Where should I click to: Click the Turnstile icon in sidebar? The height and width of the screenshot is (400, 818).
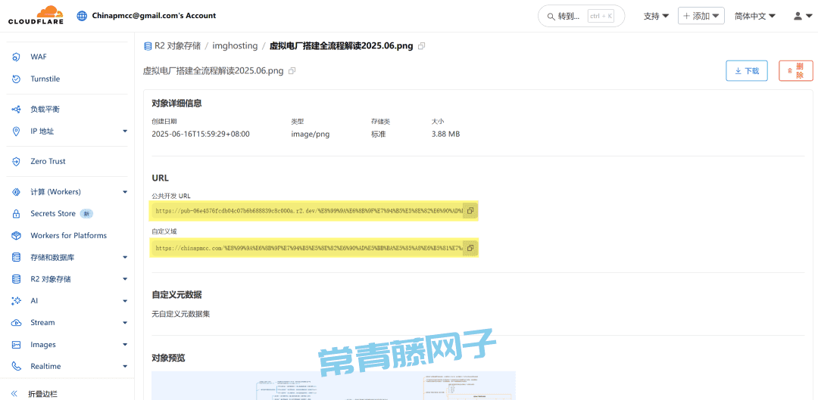(16, 79)
